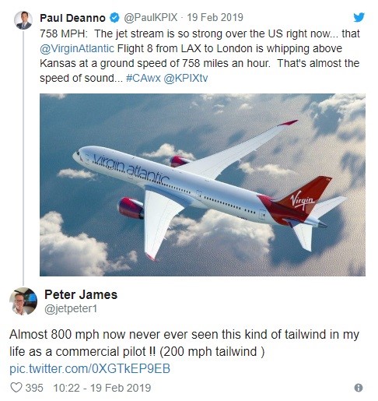Open the pic.twitter.com/0XGTkEP9EB link
Screen dimensions: 378x401
[x=89, y=368]
